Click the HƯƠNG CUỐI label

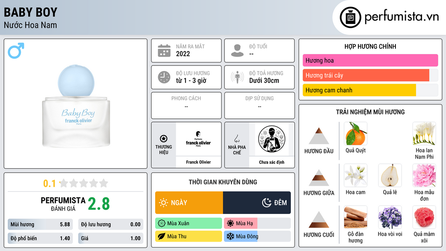[x=319, y=235]
